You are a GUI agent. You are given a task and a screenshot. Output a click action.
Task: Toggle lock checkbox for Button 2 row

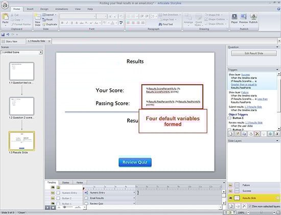(x=58, y=198)
